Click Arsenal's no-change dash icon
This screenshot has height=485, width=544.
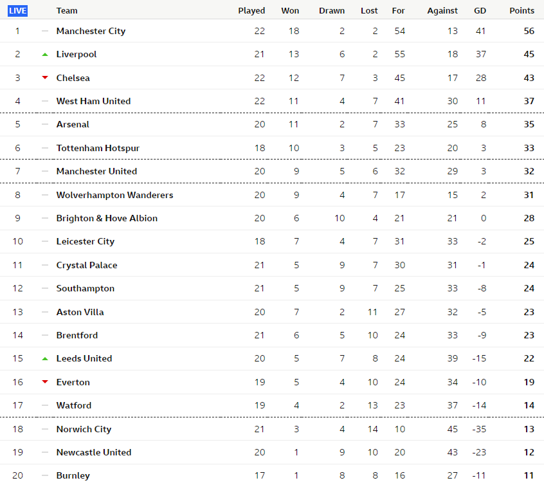(45, 124)
